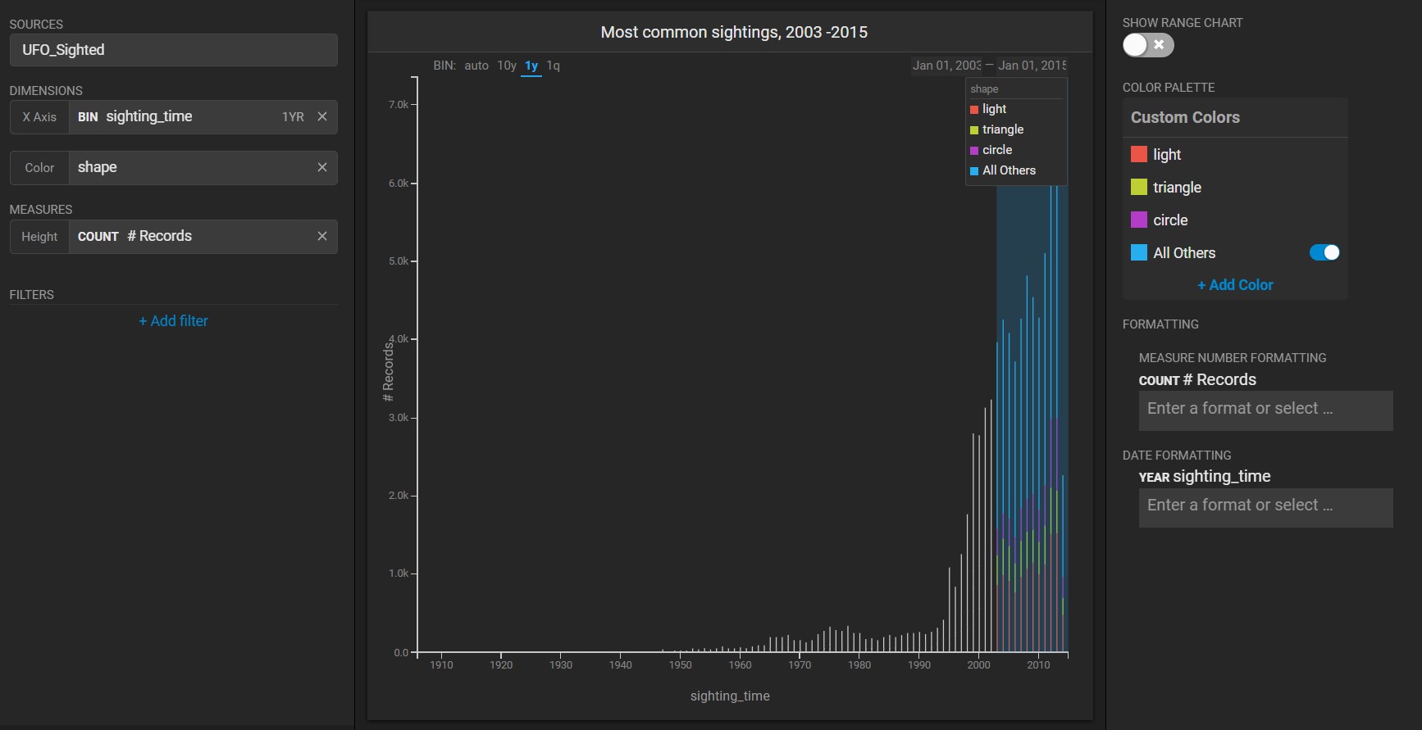
Task: Click the Add Color link
Action: (x=1234, y=285)
